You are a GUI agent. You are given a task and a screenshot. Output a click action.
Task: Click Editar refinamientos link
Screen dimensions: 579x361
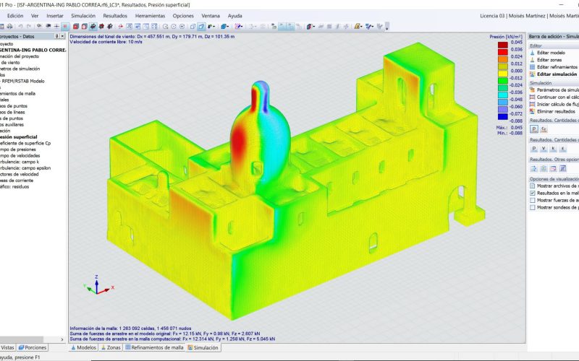point(557,67)
